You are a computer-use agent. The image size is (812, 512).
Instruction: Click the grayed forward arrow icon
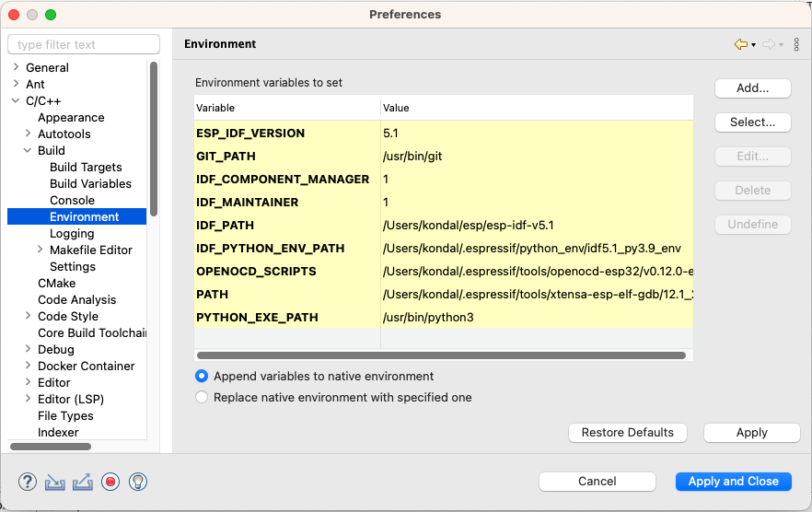click(x=769, y=44)
